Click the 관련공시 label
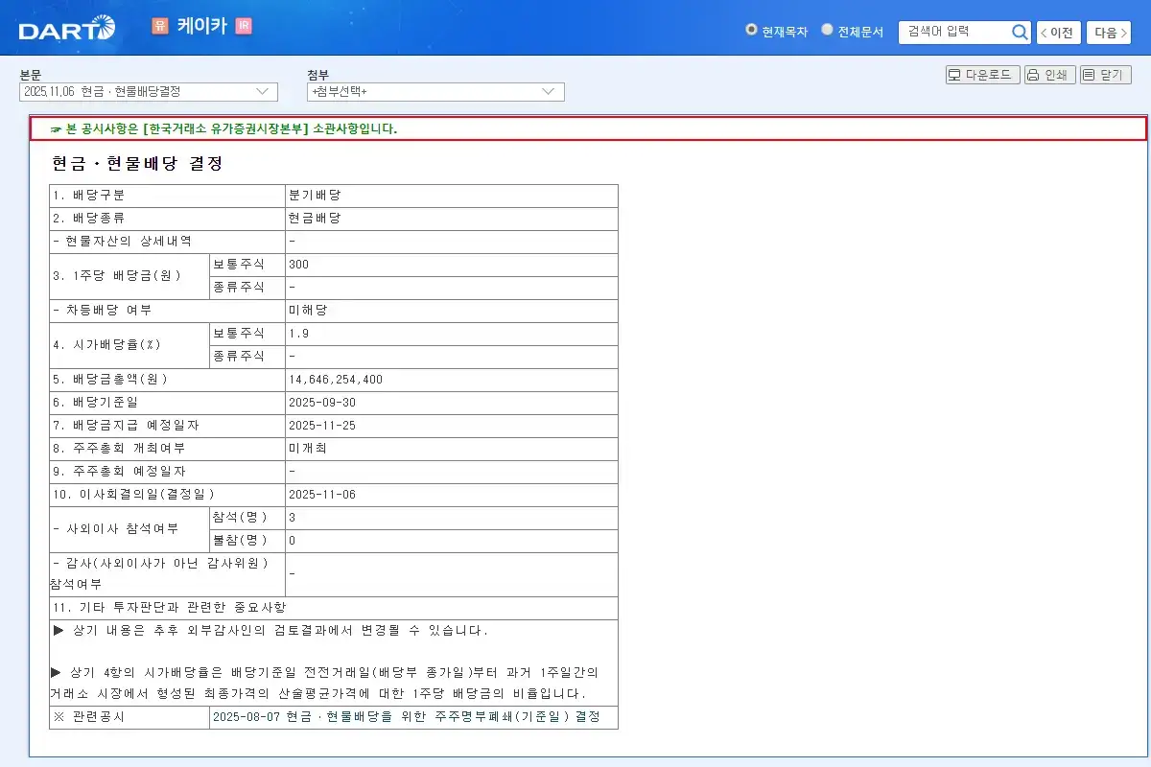The width and height of the screenshot is (1151, 767). pos(89,717)
